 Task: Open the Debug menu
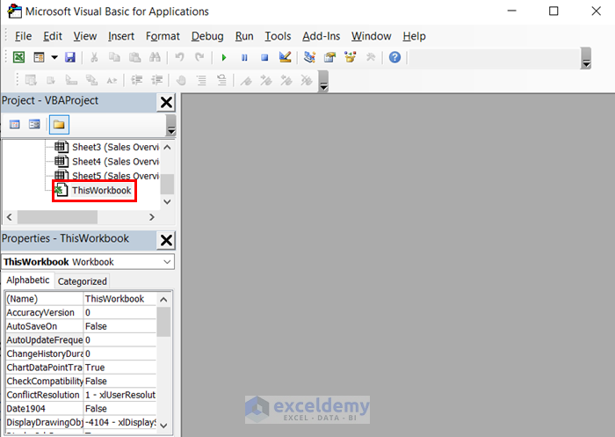coord(207,36)
